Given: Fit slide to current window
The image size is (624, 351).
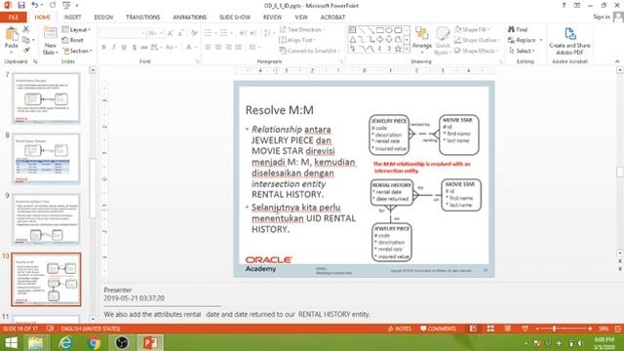Looking at the screenshot, I should (x=617, y=329).
